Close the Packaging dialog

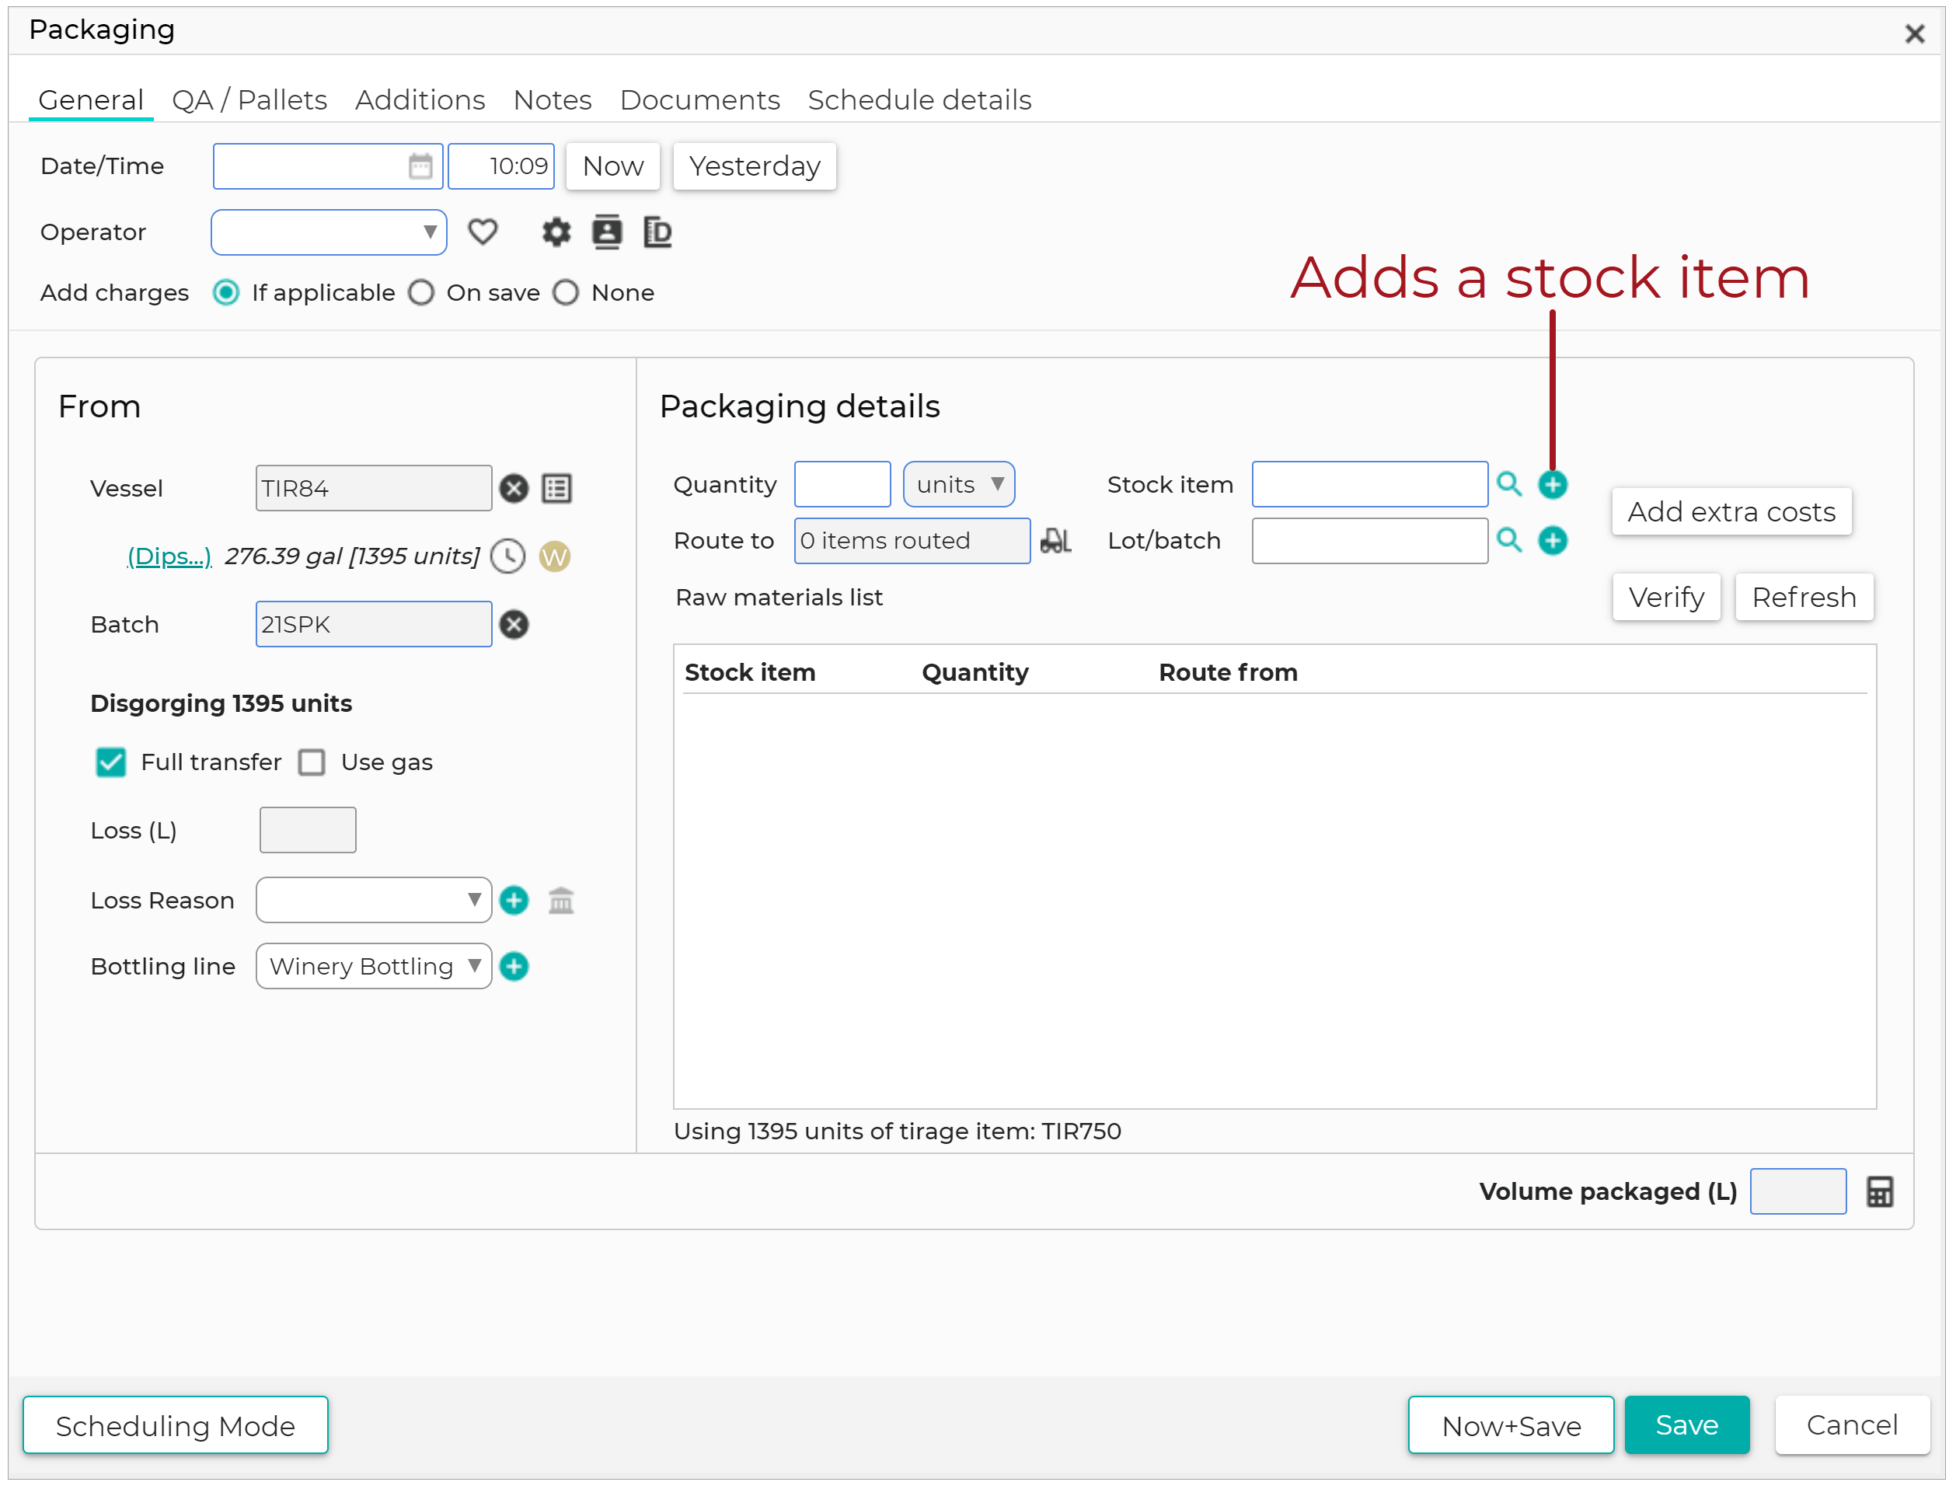point(1916,33)
